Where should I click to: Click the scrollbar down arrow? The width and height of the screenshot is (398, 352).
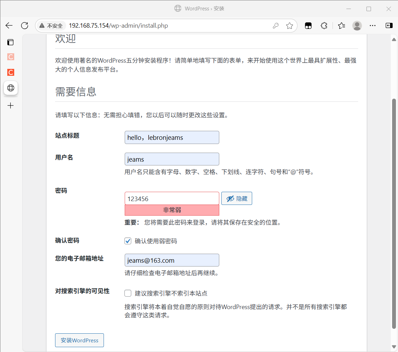point(394,347)
